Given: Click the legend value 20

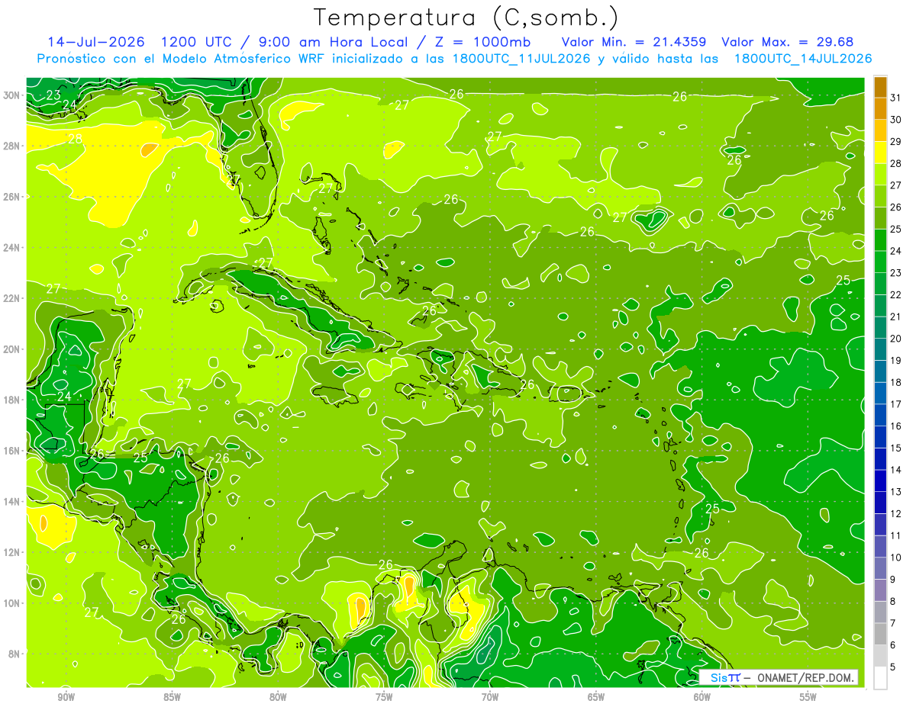Looking at the screenshot, I should tap(896, 339).
